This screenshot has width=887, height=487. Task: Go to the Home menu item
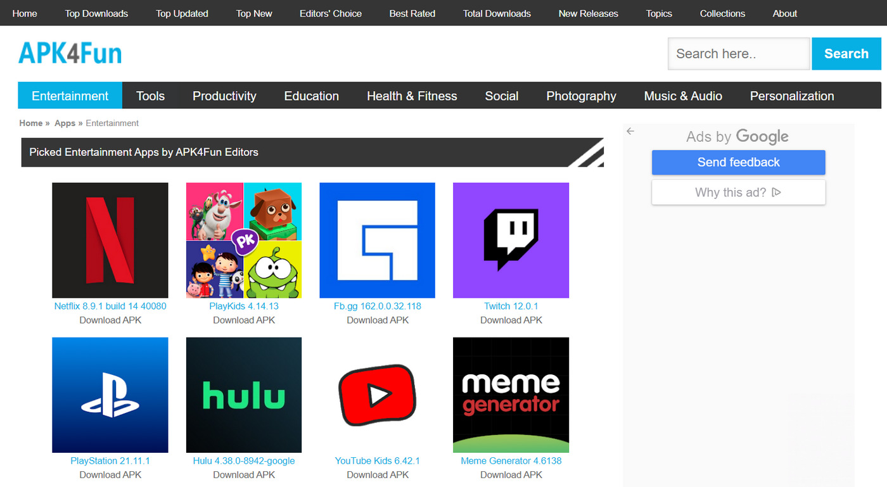(x=25, y=13)
